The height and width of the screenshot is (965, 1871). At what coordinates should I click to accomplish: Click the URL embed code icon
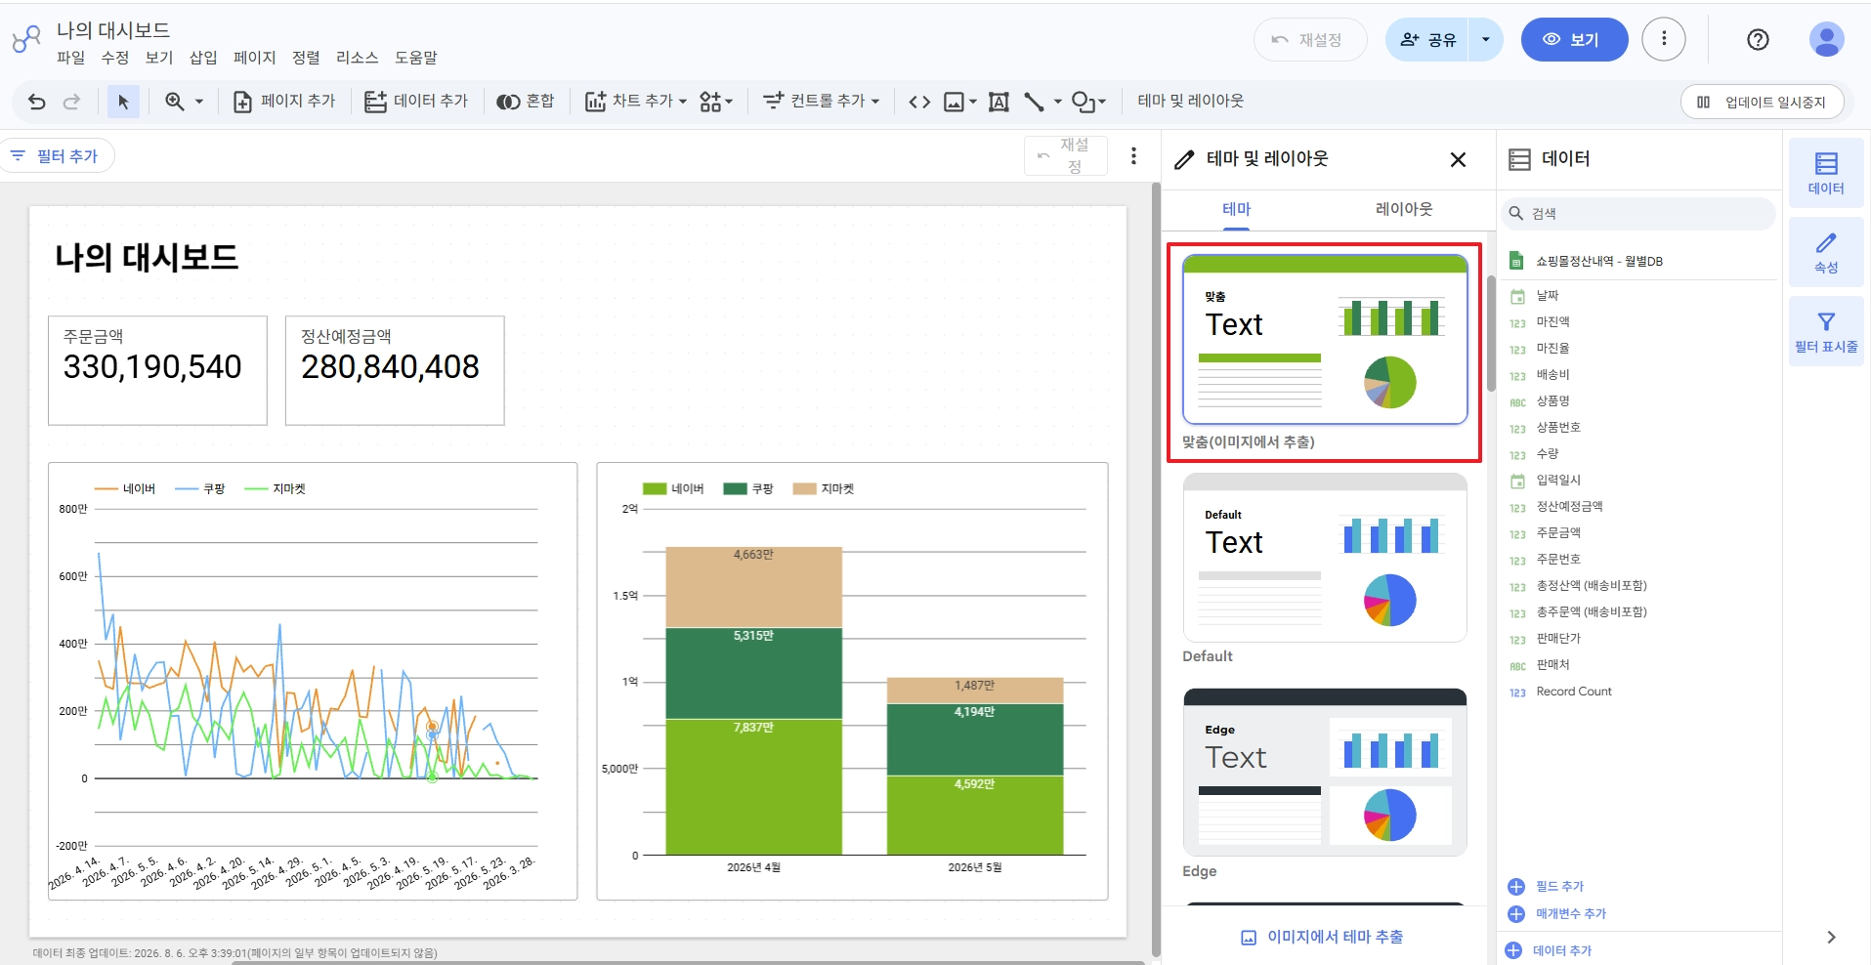(x=919, y=102)
